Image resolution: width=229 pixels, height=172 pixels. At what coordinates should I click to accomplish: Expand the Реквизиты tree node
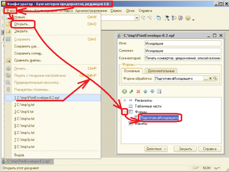(125, 100)
